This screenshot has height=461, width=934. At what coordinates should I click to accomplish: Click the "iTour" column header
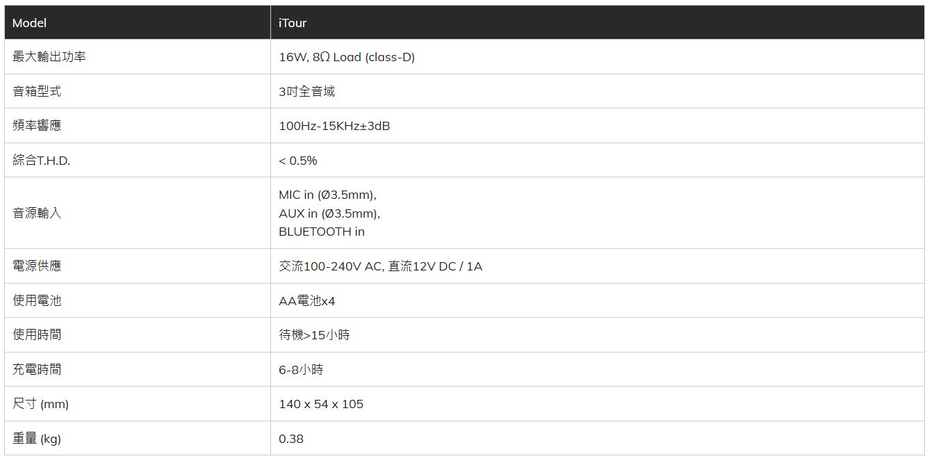(x=293, y=23)
